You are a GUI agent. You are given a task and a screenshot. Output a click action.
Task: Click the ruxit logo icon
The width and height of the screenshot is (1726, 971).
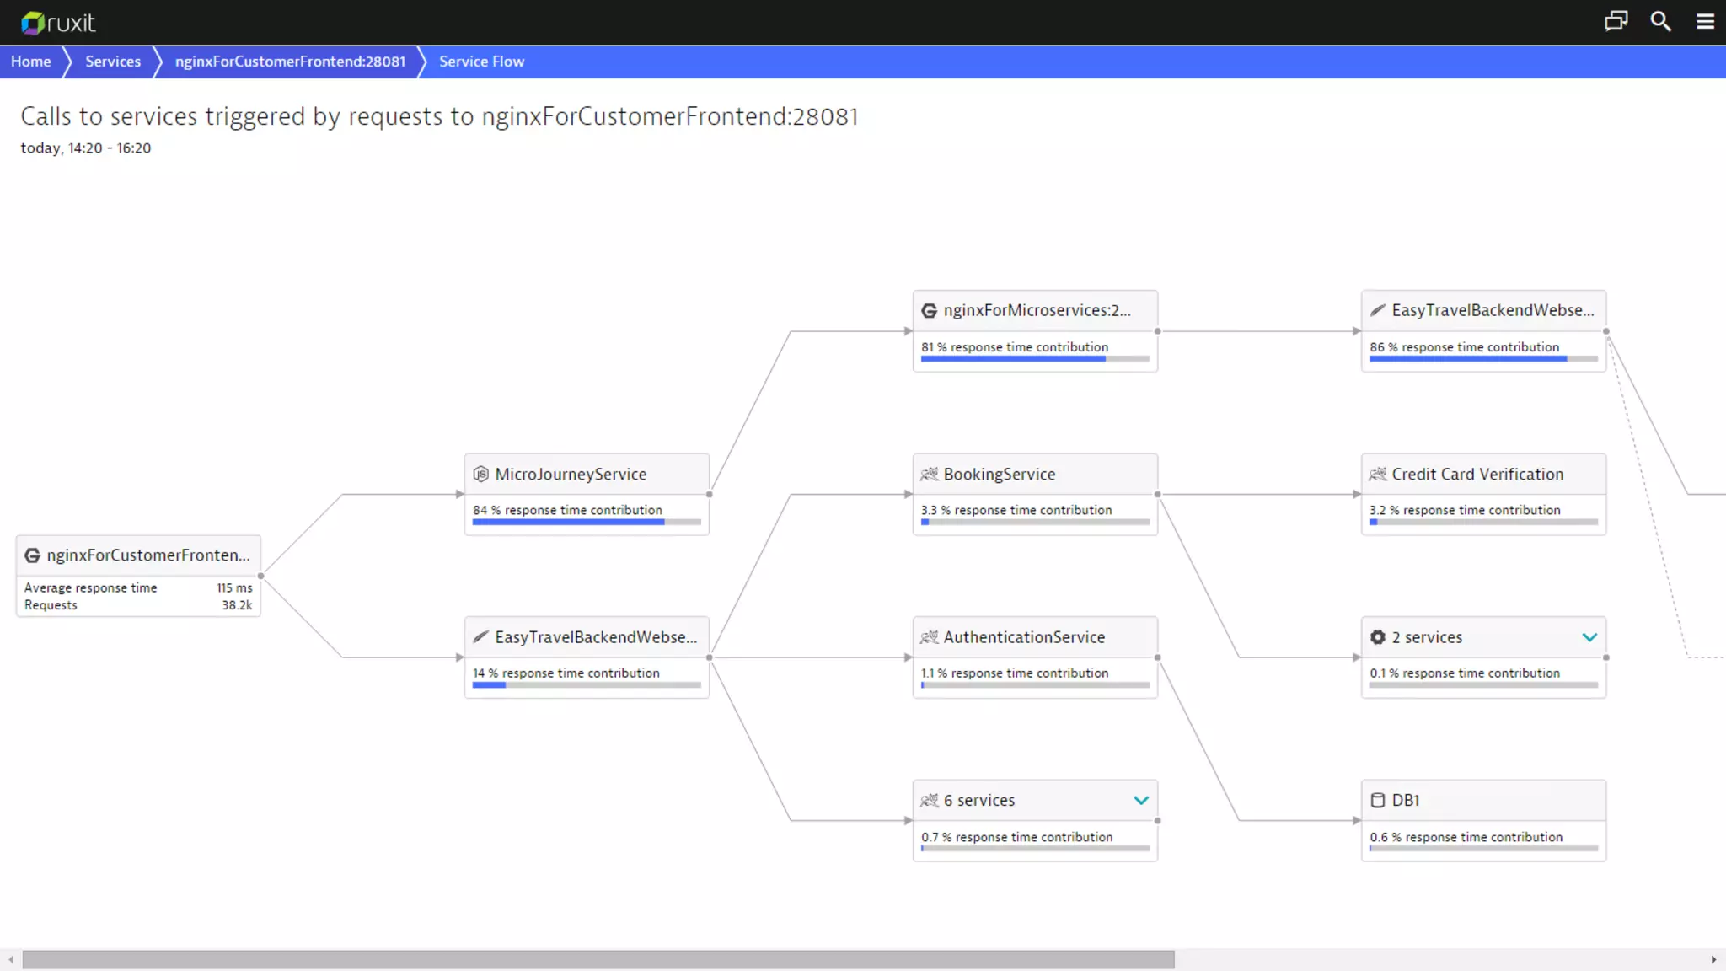click(33, 23)
